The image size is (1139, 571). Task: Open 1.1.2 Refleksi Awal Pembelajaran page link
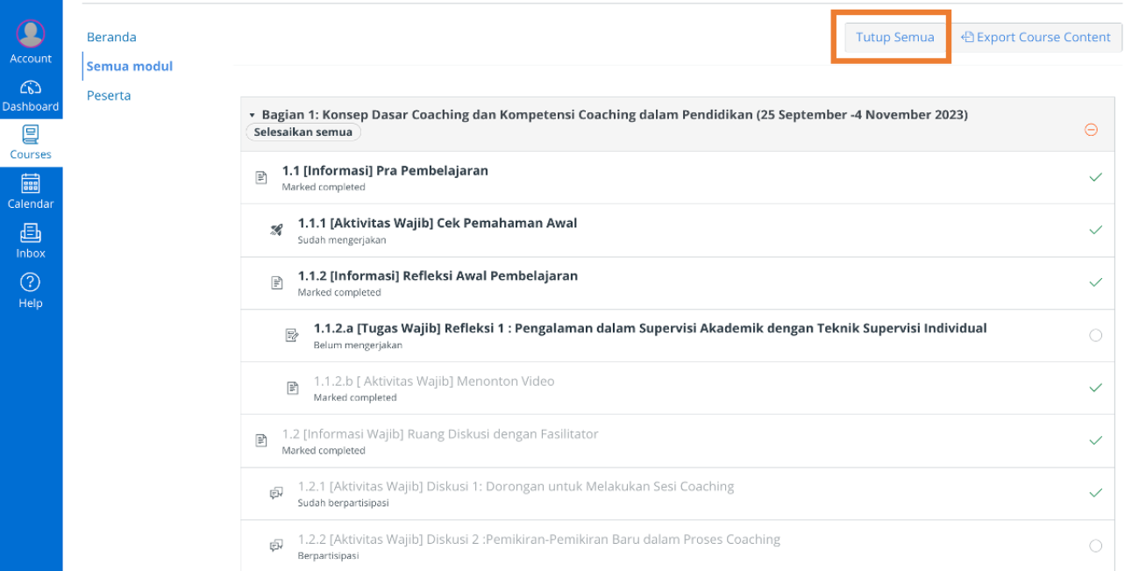438,275
